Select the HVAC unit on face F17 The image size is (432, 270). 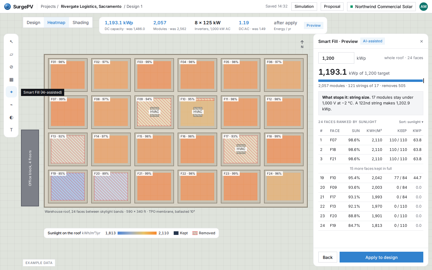241,149
